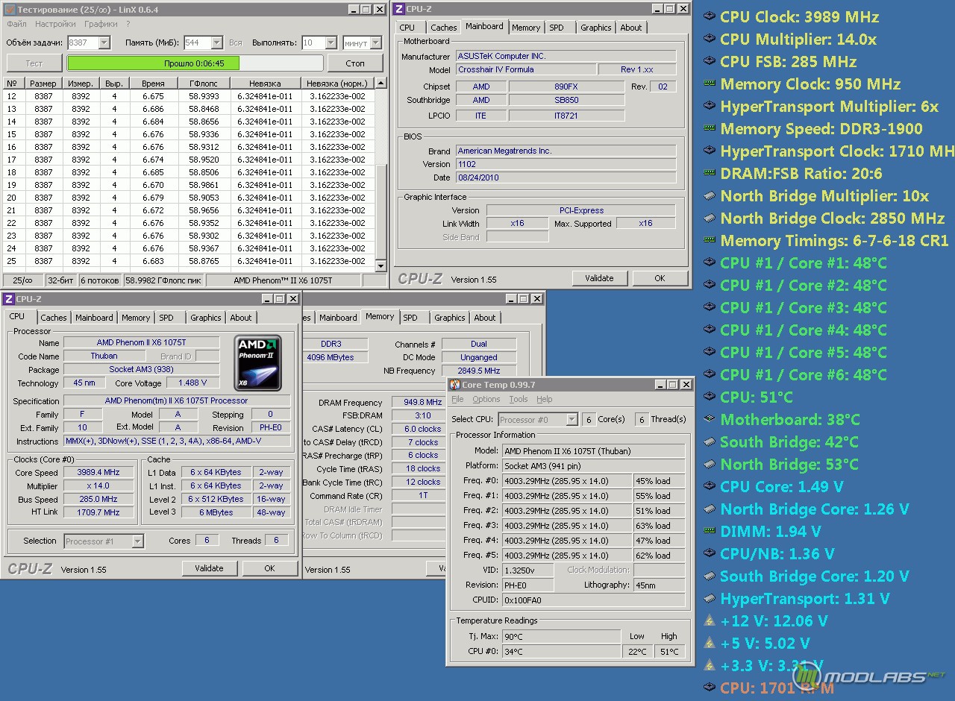
Task: Click the 58.9982 ГФлопс пик status entry
Action: [x=164, y=280]
